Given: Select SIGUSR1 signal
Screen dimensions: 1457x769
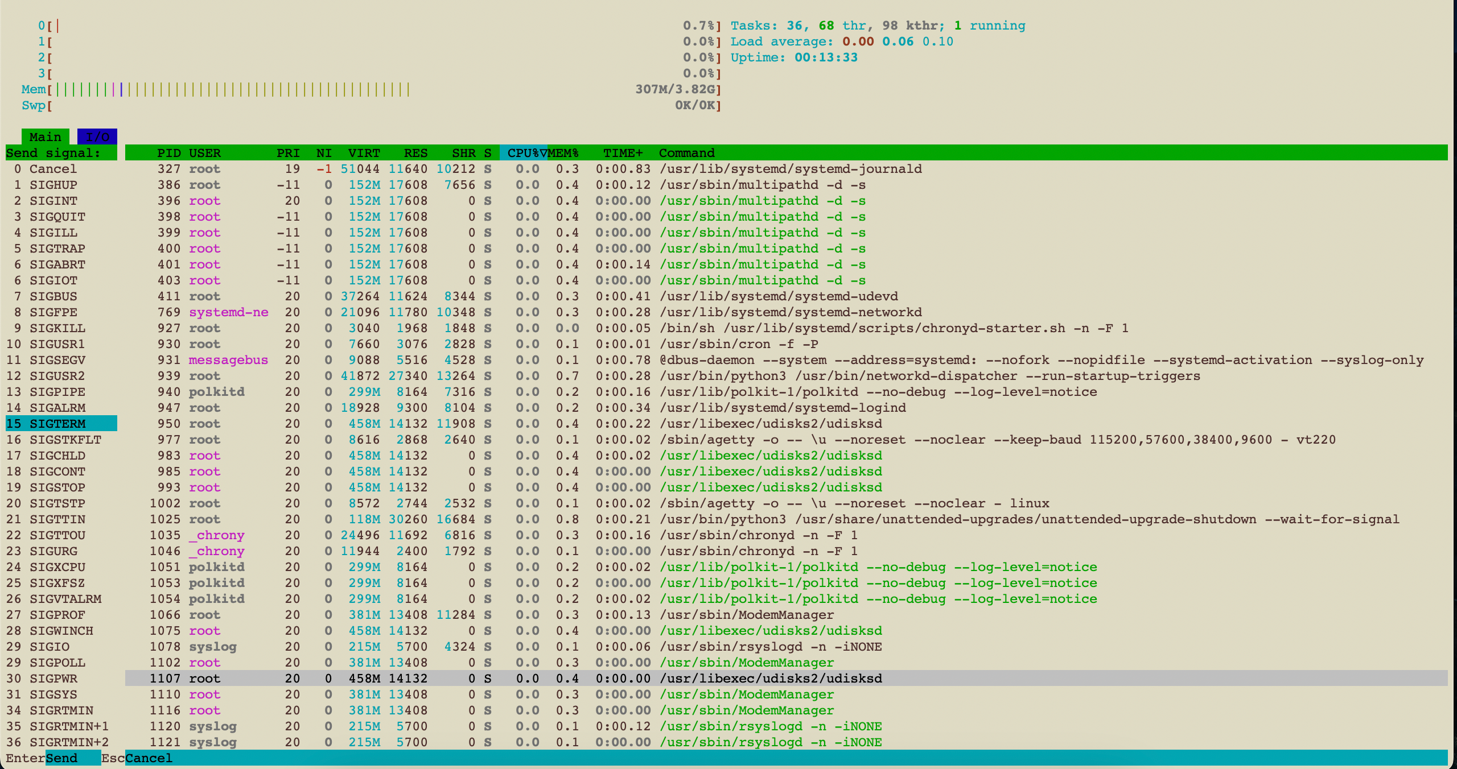Looking at the screenshot, I should [x=61, y=344].
